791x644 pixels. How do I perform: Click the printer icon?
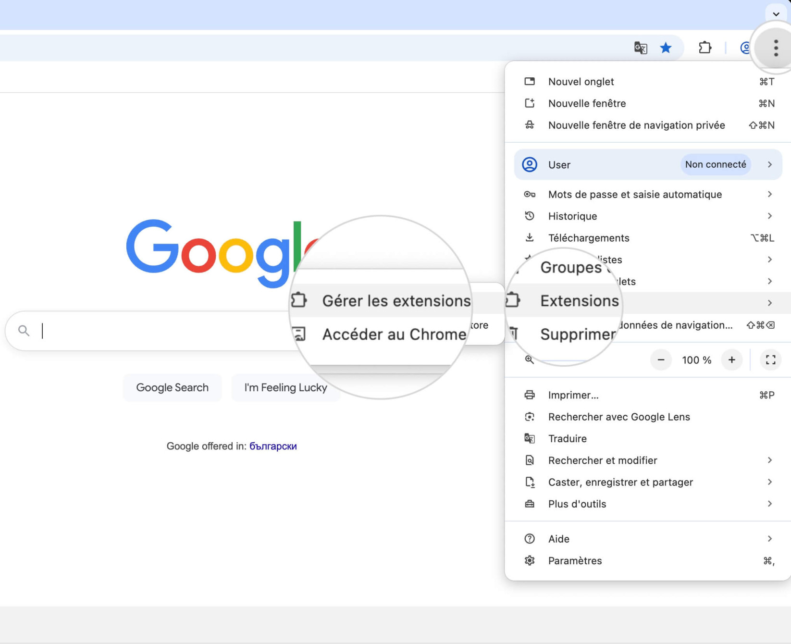(530, 395)
